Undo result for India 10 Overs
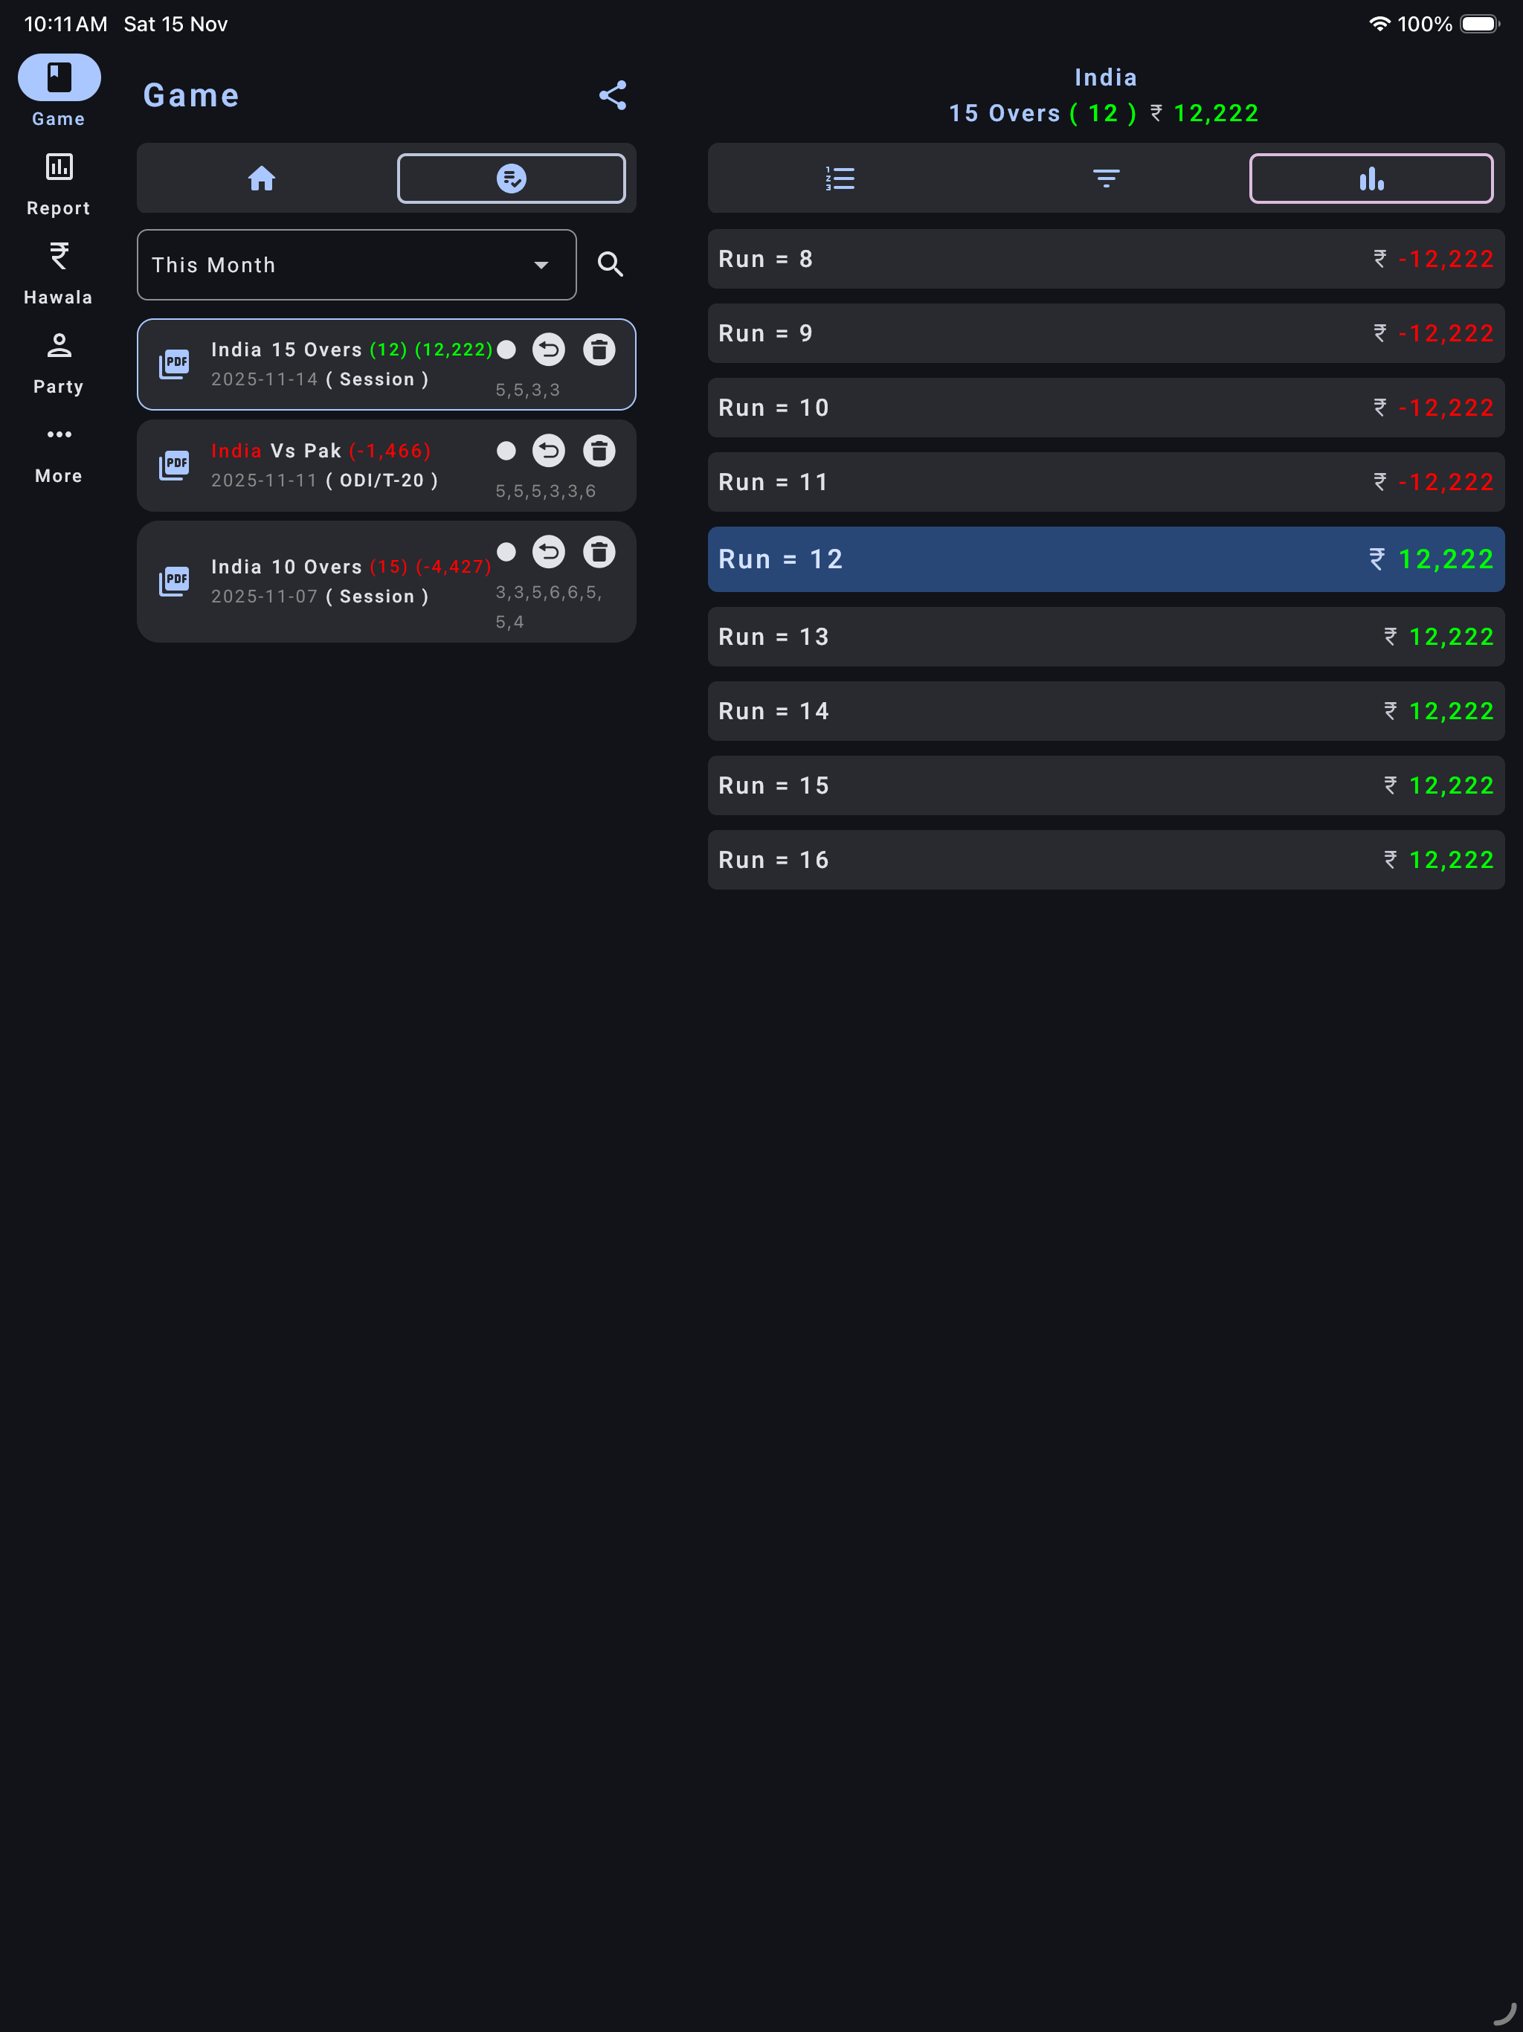Image resolution: width=1523 pixels, height=2032 pixels. (x=548, y=552)
